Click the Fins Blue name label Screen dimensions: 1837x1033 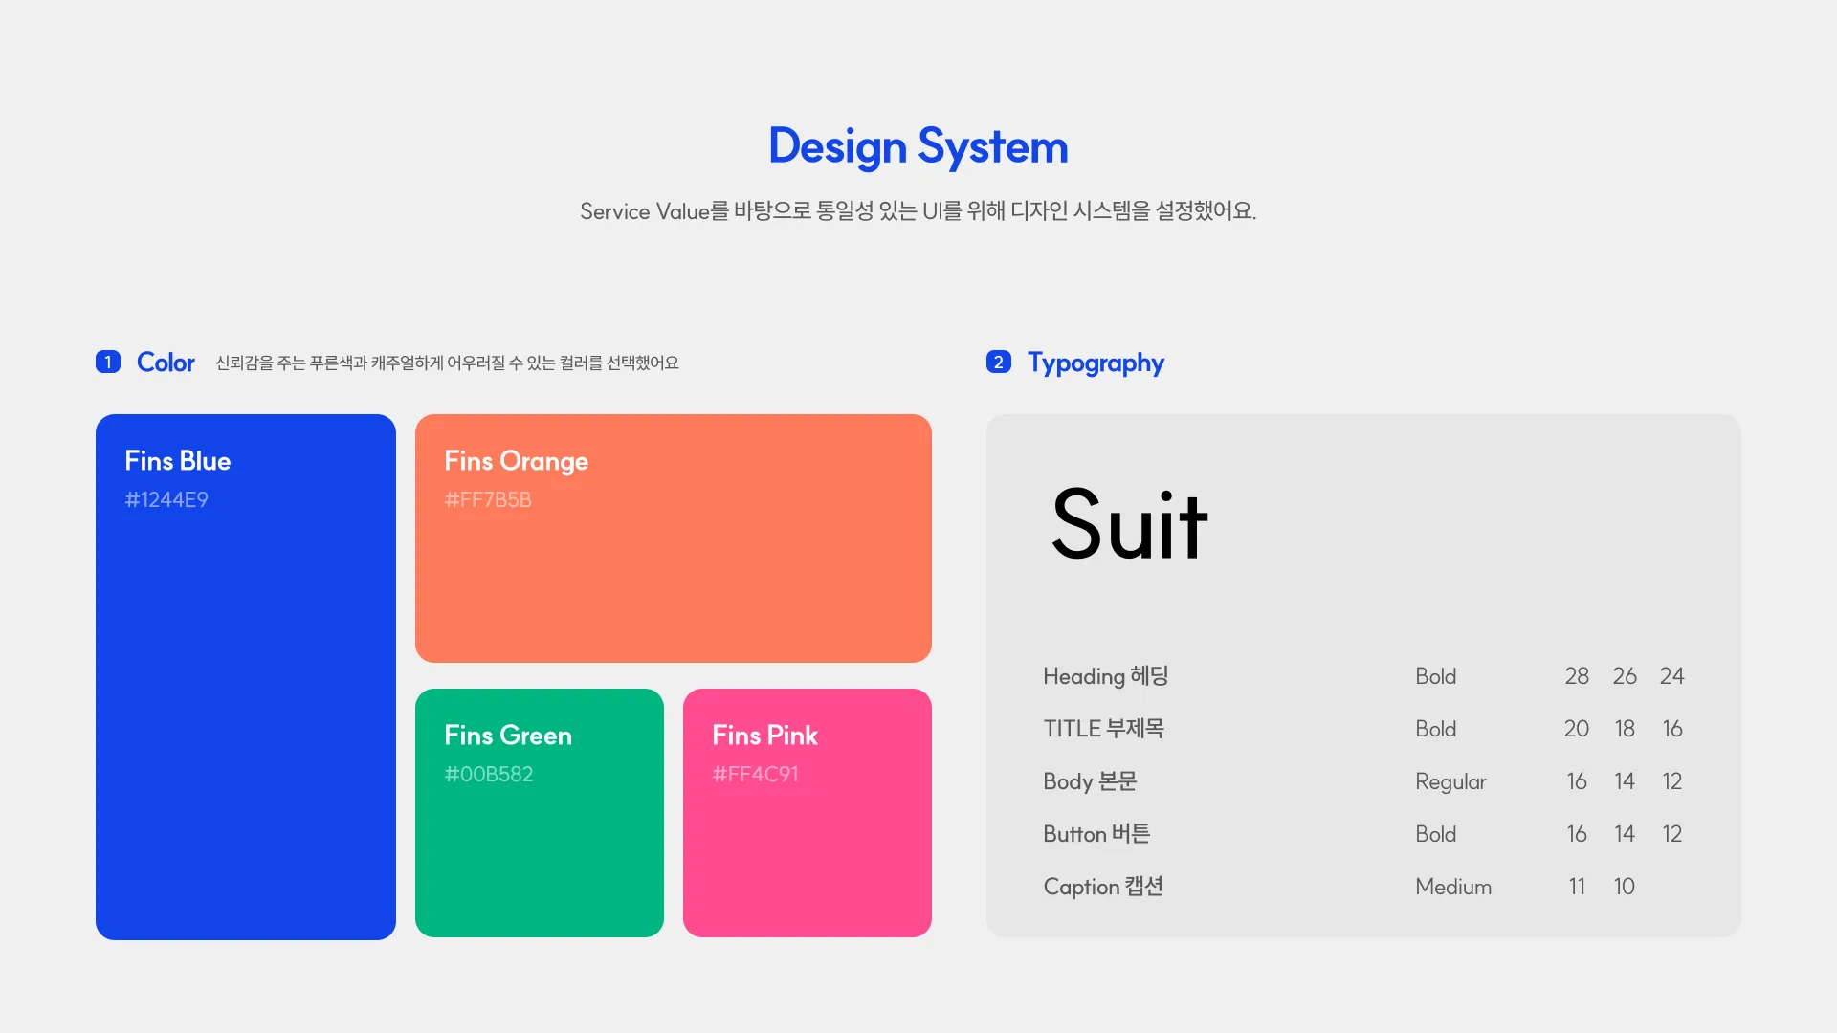click(x=178, y=461)
